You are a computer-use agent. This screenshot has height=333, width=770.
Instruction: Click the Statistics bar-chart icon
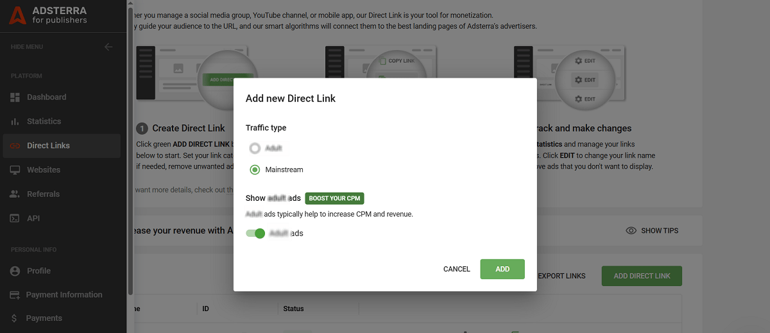15,121
